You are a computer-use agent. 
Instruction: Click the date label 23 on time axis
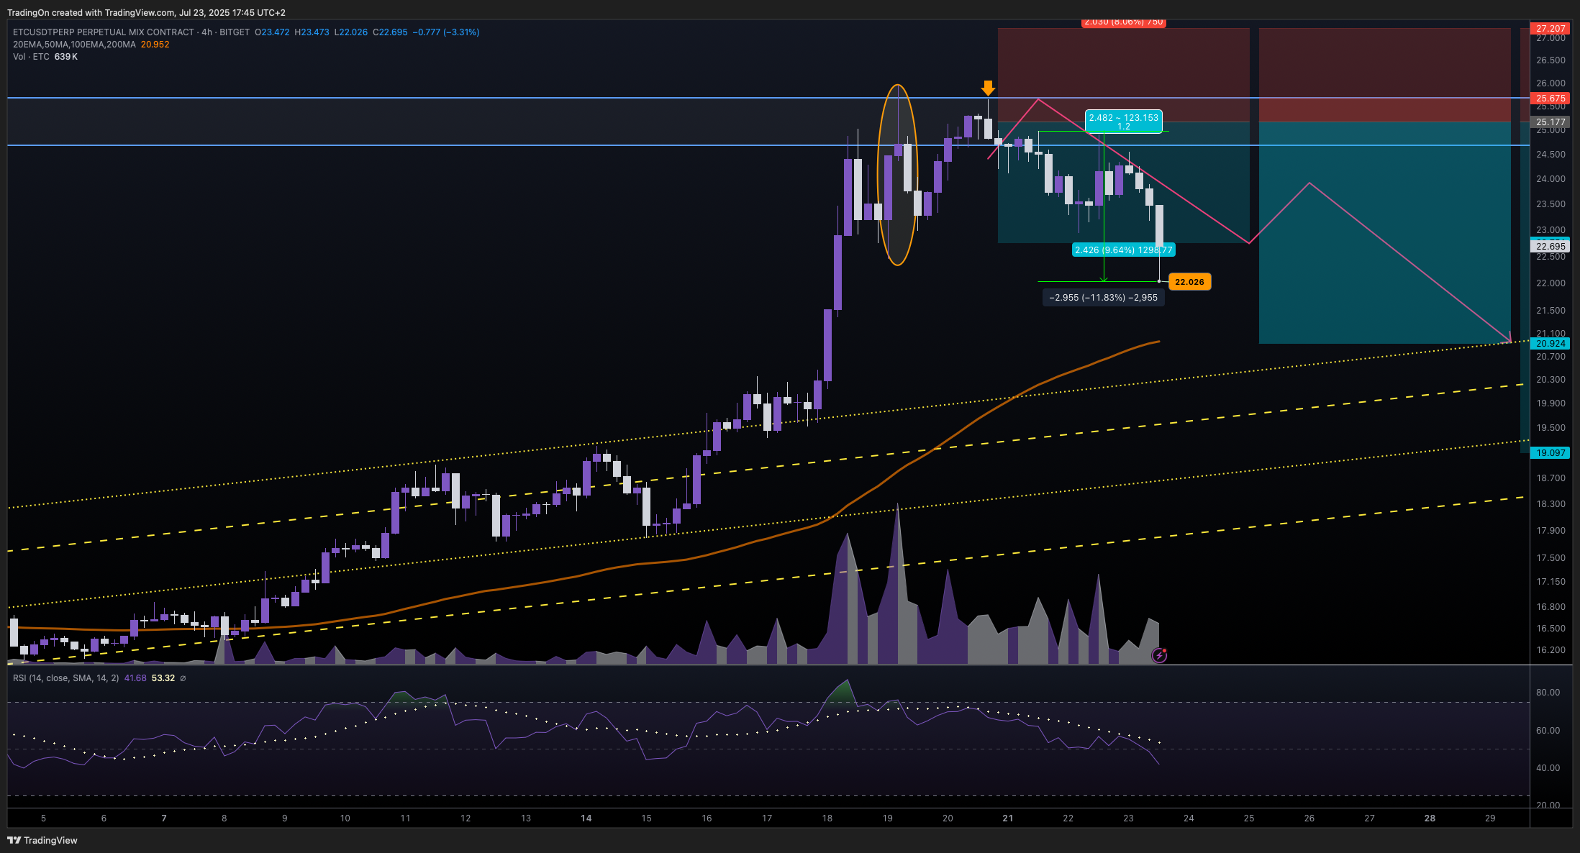tap(1128, 818)
